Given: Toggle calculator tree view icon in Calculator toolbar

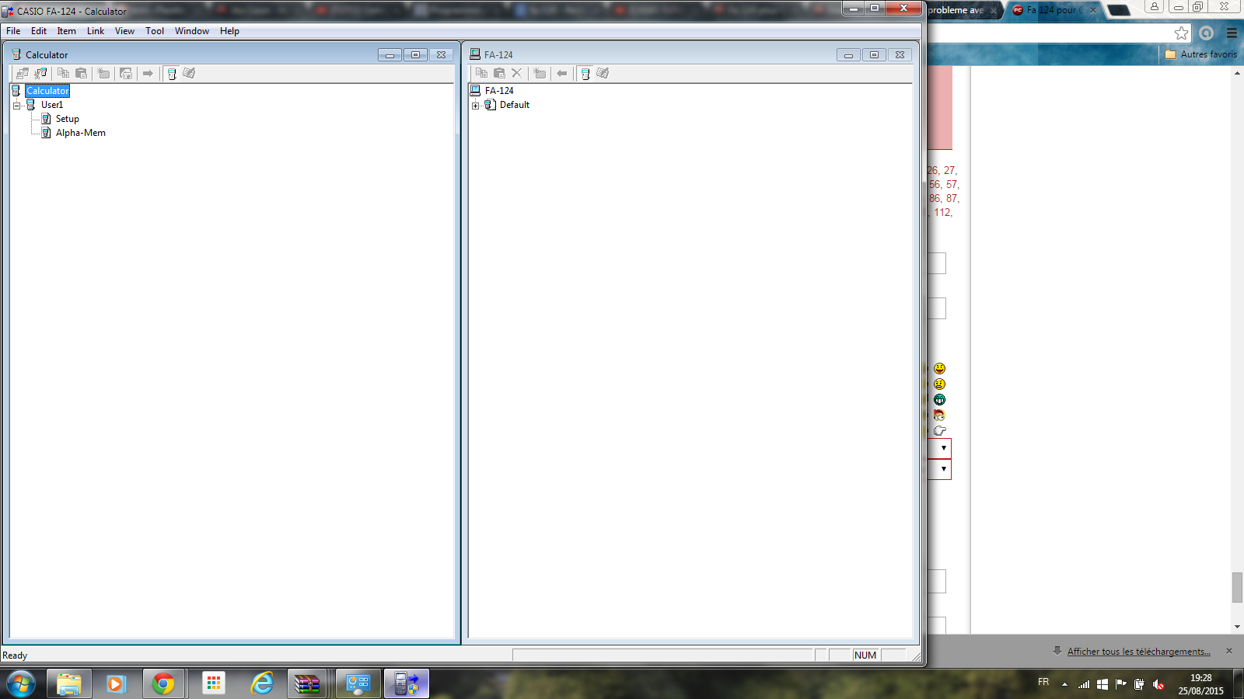Looking at the screenshot, I should (172, 73).
